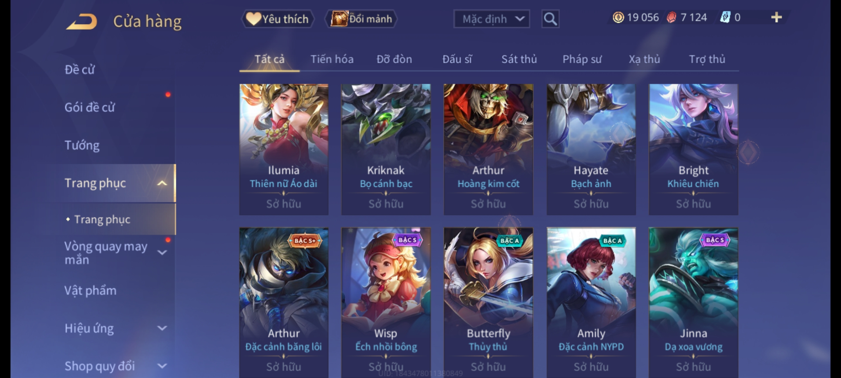Open Gói đề cử in sidebar
This screenshot has height=378, width=841.
click(90, 107)
